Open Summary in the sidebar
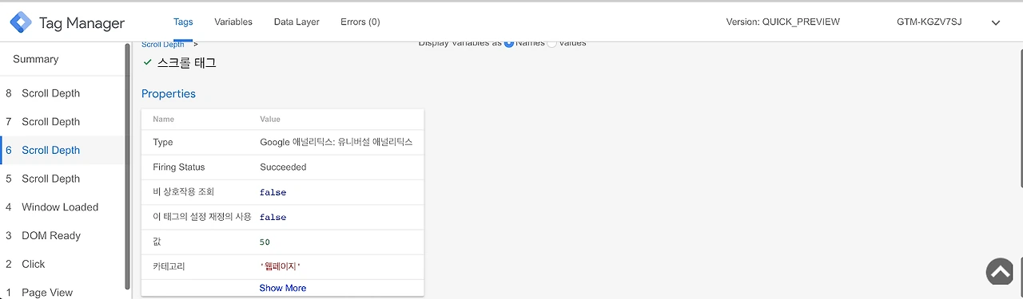 click(x=36, y=59)
